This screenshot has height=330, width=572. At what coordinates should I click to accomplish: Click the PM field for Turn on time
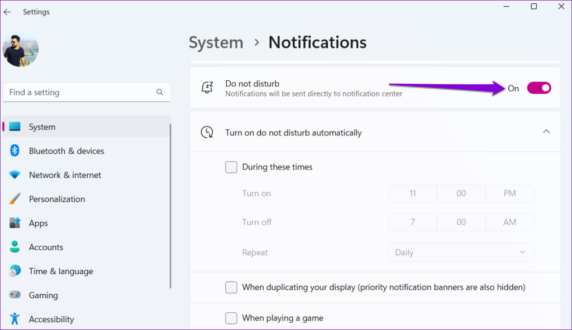509,193
